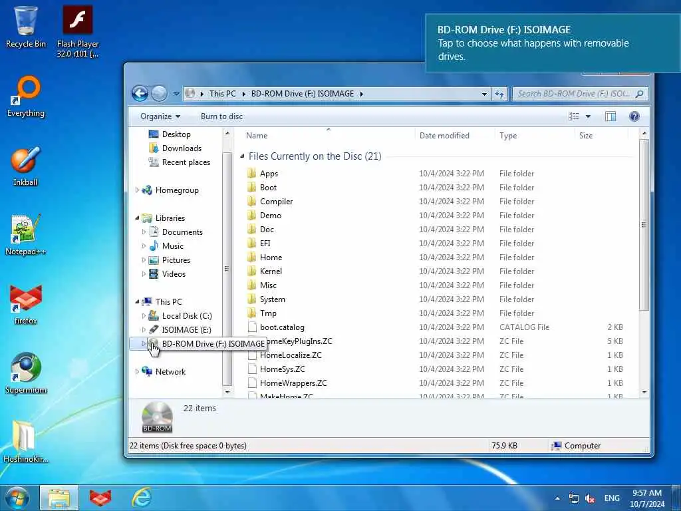The width and height of the screenshot is (681, 511).
Task: Collapse the This PC tree node arrow
Action: click(x=137, y=301)
